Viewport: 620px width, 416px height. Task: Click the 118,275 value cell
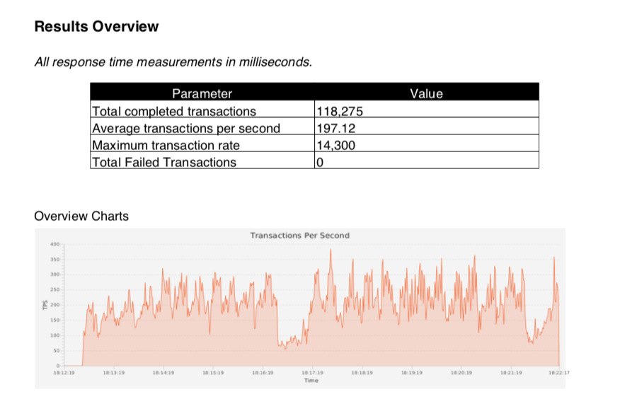tap(340, 111)
